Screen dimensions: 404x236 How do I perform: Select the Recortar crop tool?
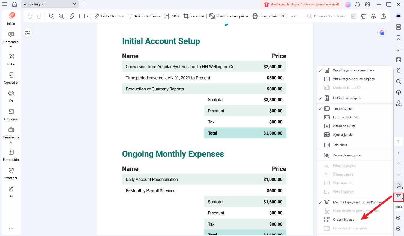coord(194,16)
